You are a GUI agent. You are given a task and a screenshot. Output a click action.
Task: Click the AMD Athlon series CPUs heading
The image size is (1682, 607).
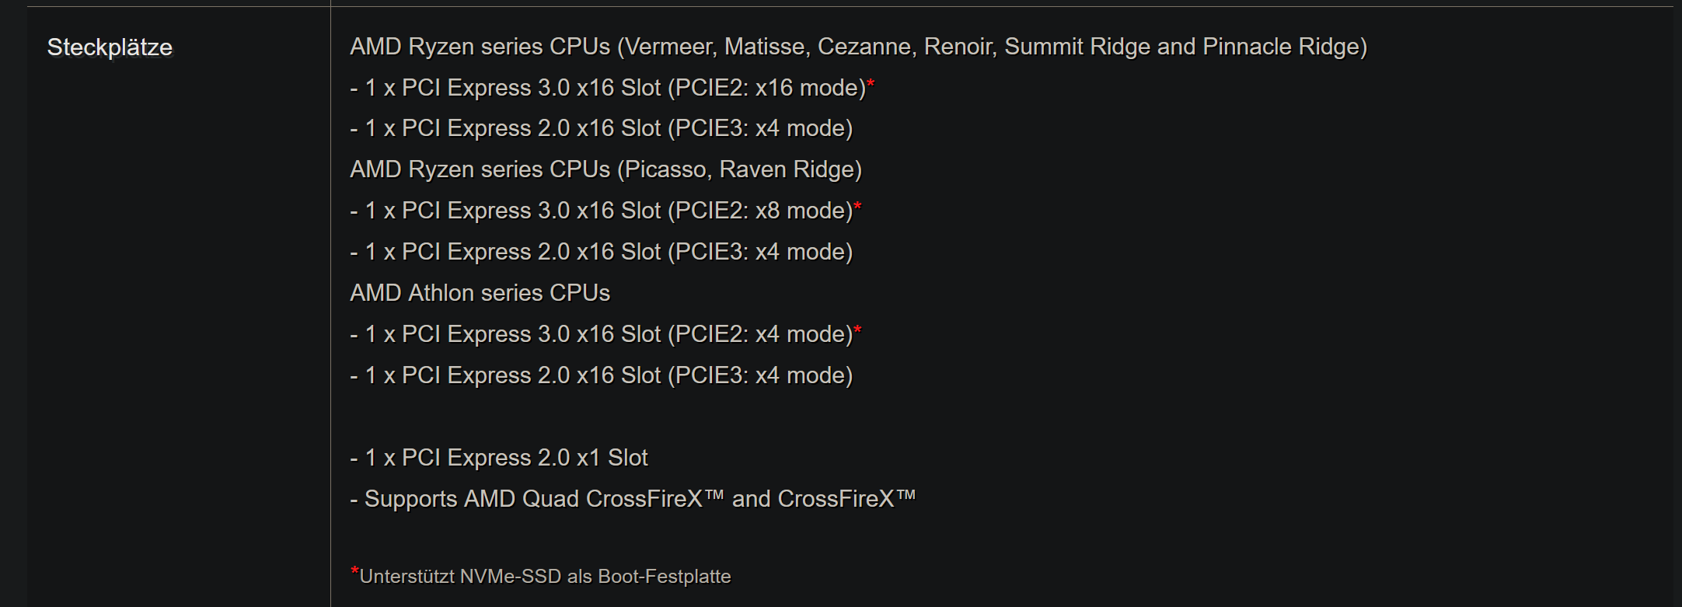pyautogui.click(x=480, y=293)
